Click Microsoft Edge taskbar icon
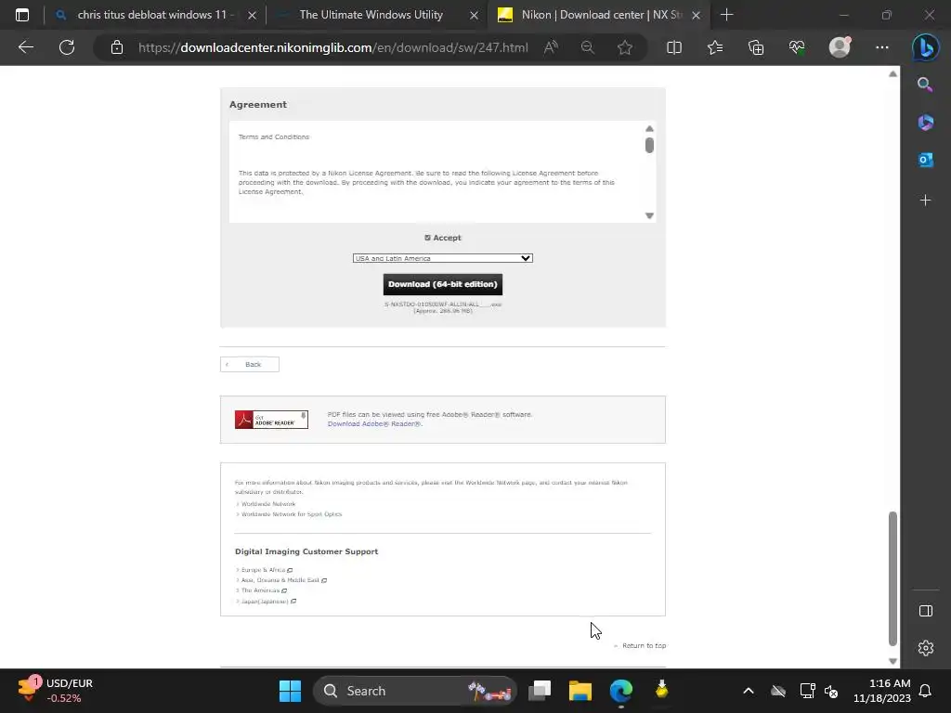951x713 pixels. coord(621,691)
